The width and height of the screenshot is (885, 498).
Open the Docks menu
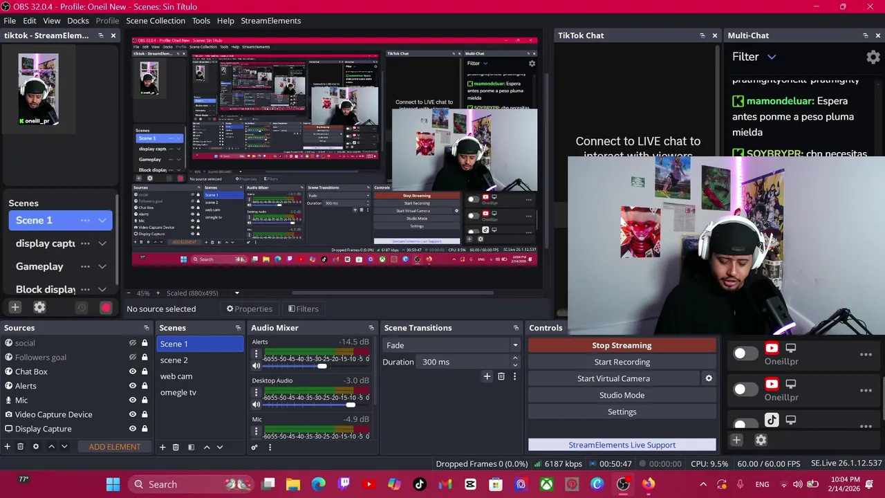[x=78, y=21]
